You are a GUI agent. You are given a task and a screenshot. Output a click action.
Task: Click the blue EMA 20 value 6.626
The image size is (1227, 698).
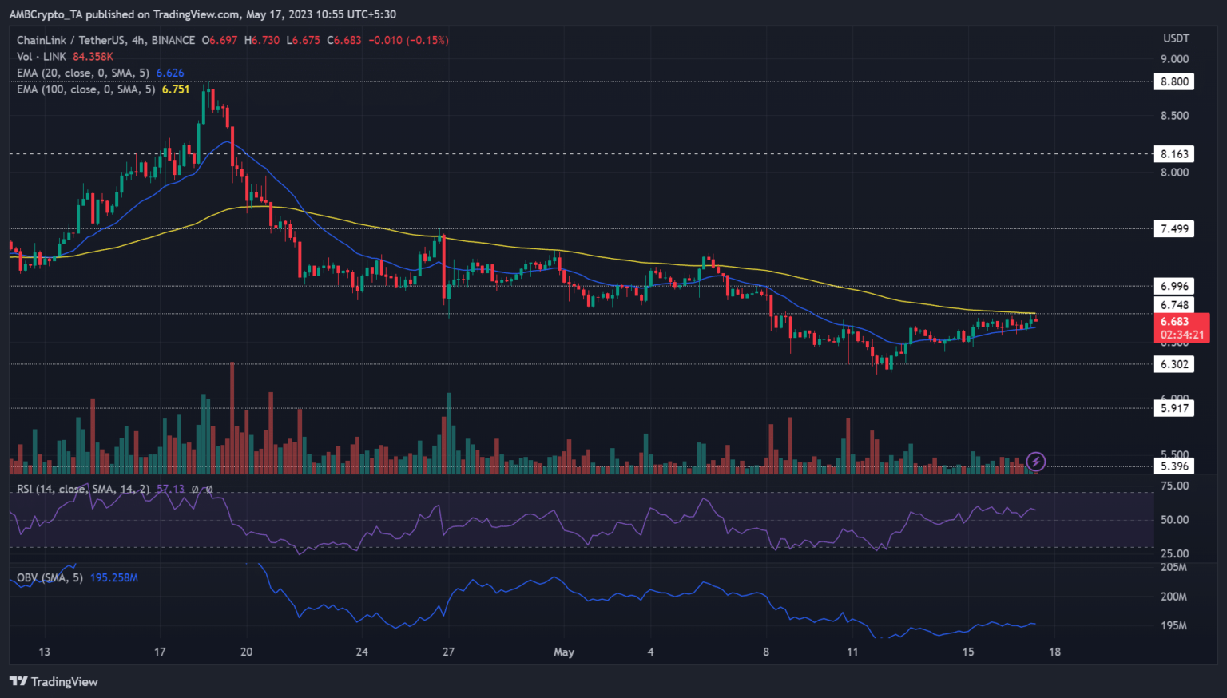click(x=170, y=73)
